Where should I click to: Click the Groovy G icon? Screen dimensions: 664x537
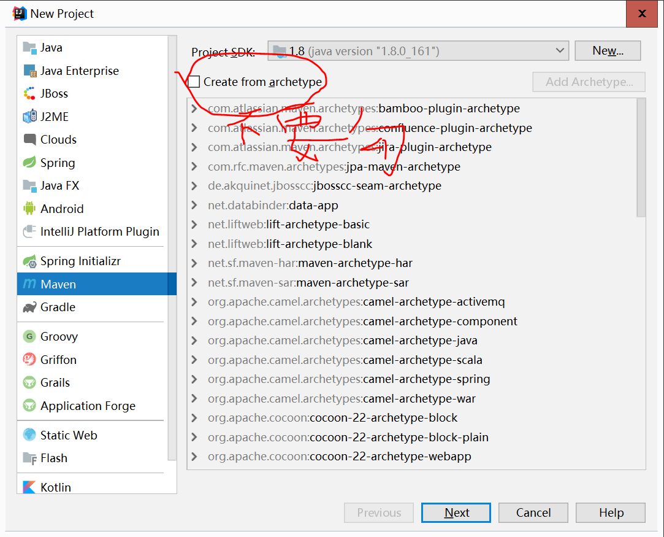tap(29, 336)
